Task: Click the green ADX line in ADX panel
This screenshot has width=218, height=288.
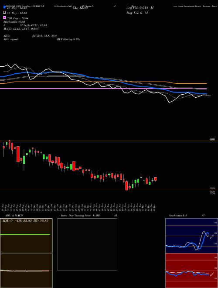Action: pos(25,234)
